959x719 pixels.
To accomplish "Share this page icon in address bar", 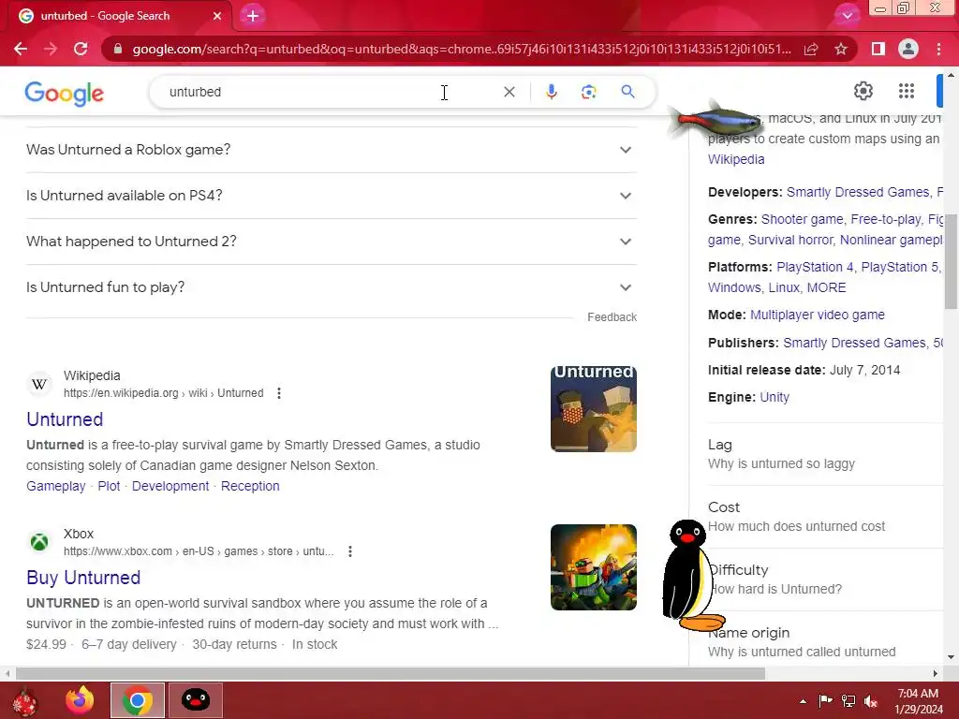I will [x=811, y=49].
